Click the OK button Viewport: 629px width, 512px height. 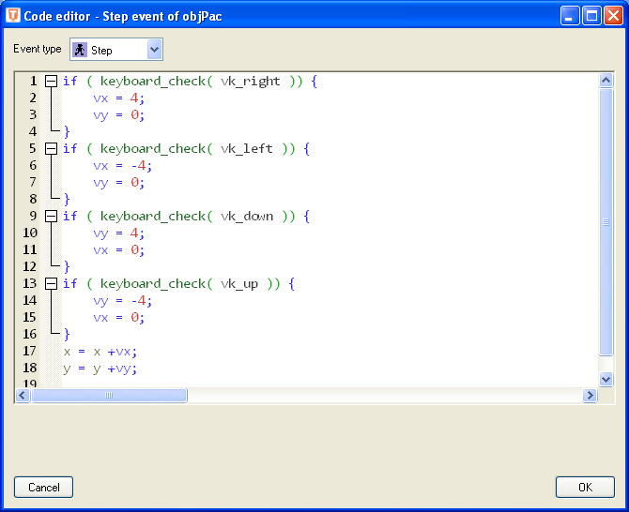tap(585, 488)
